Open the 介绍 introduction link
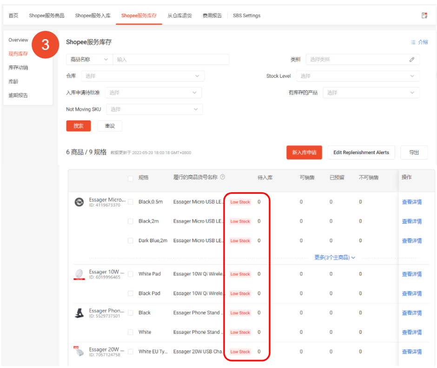437x368 pixels. click(423, 42)
